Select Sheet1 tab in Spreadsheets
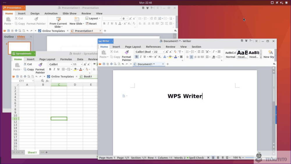 point(32,152)
